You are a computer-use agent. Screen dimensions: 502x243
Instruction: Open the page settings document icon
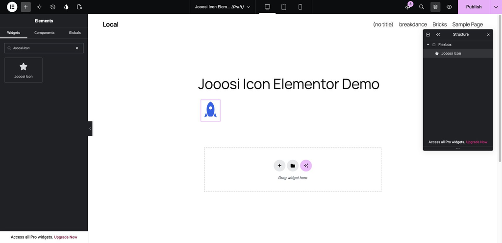(x=80, y=7)
